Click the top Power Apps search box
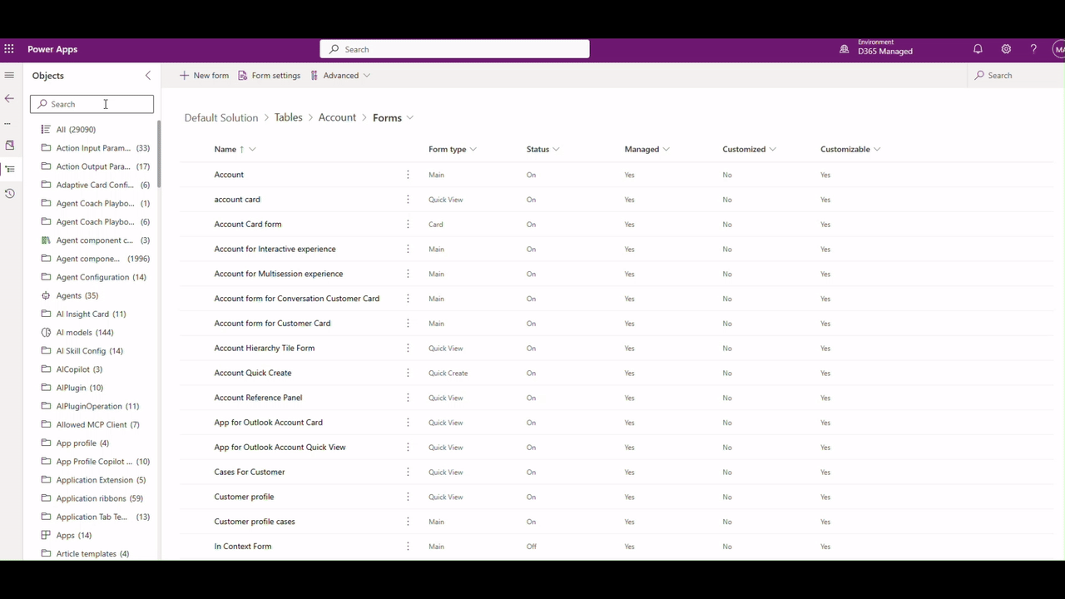The width and height of the screenshot is (1065, 599). pos(454,49)
